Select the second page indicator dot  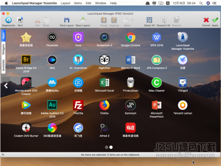(x=111, y=147)
